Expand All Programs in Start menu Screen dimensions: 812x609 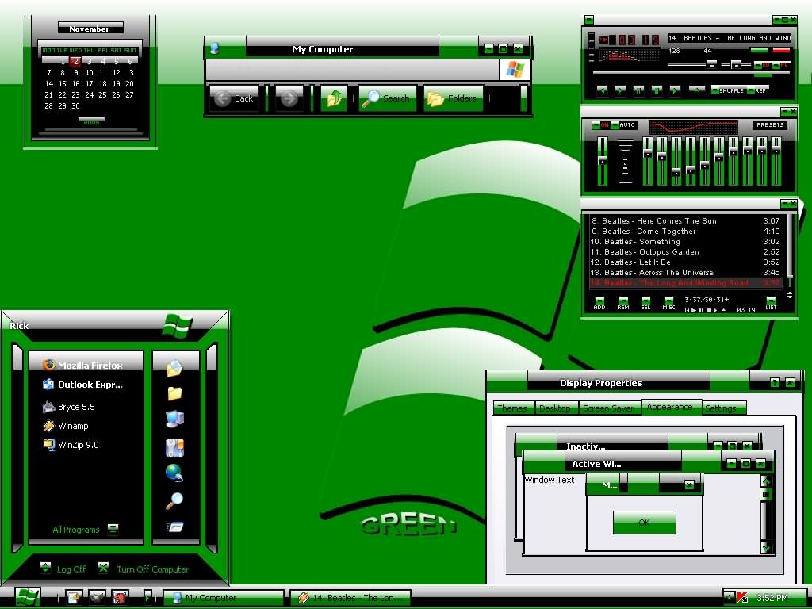click(86, 529)
